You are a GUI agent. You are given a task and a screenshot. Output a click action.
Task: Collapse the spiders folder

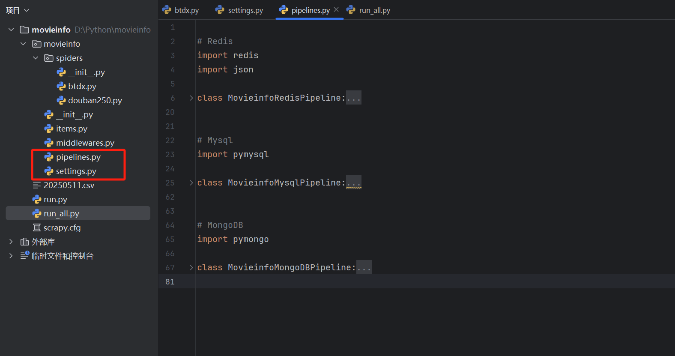coord(36,58)
